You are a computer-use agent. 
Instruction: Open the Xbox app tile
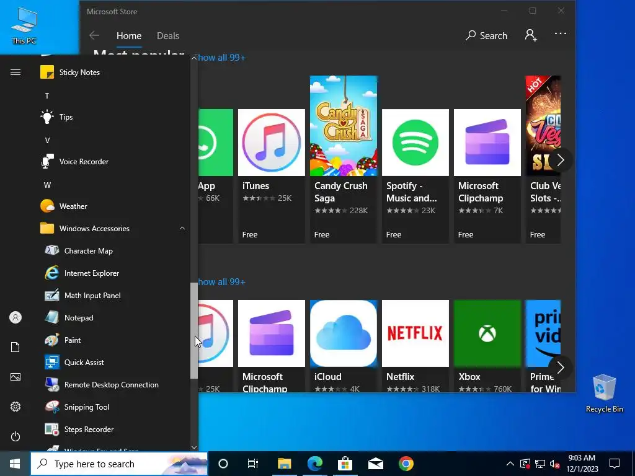(487, 346)
